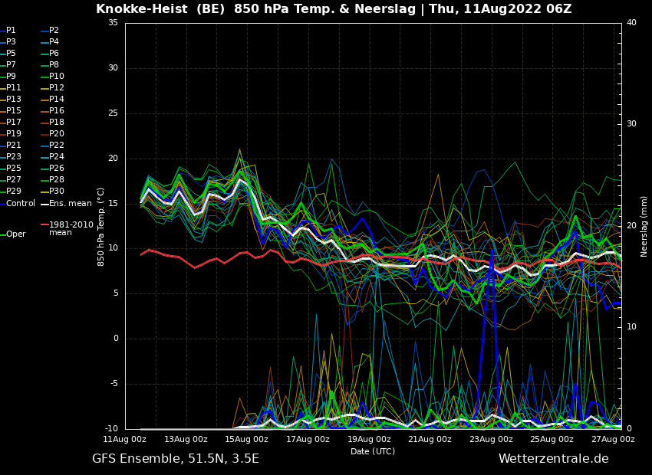Click the 19Aug 00z date tick
The height and width of the screenshot is (475, 652).
(x=369, y=439)
